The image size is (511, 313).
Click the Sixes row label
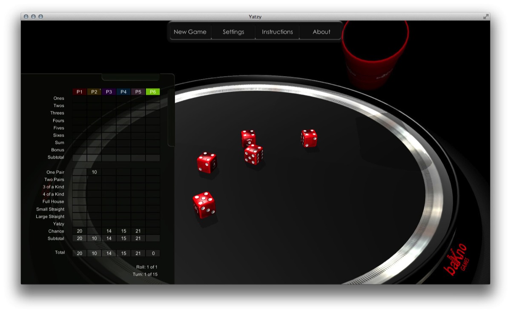pyautogui.click(x=59, y=135)
